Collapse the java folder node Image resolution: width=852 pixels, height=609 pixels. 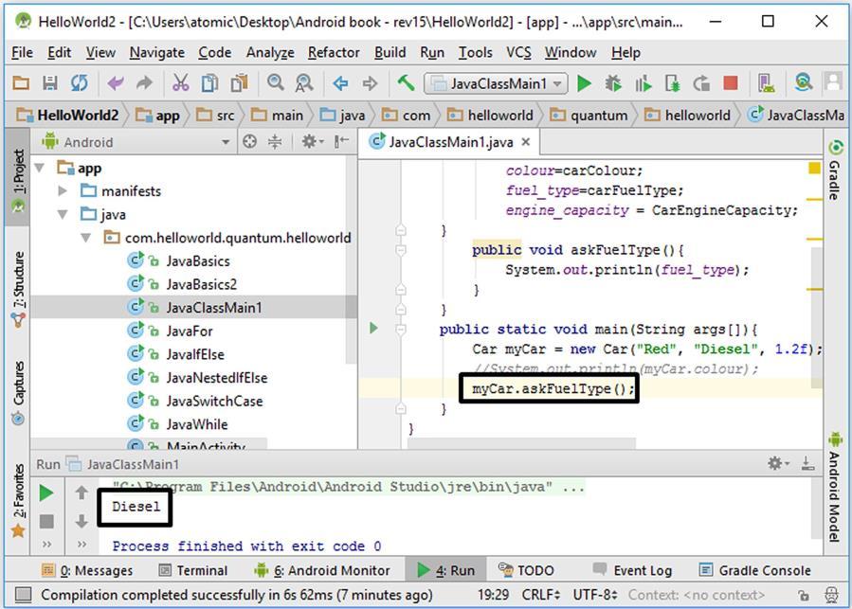pyautogui.click(x=63, y=215)
